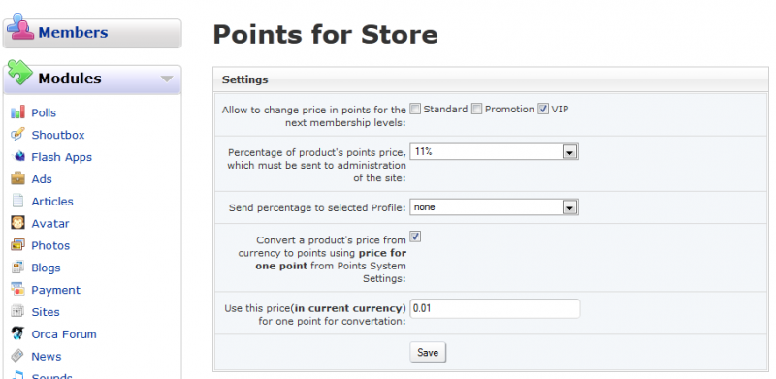776x379 pixels.
Task: Click the Avatar monkey face icon
Action: coord(17,223)
